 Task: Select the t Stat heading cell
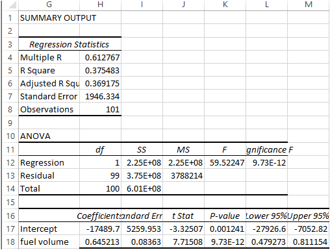183,216
